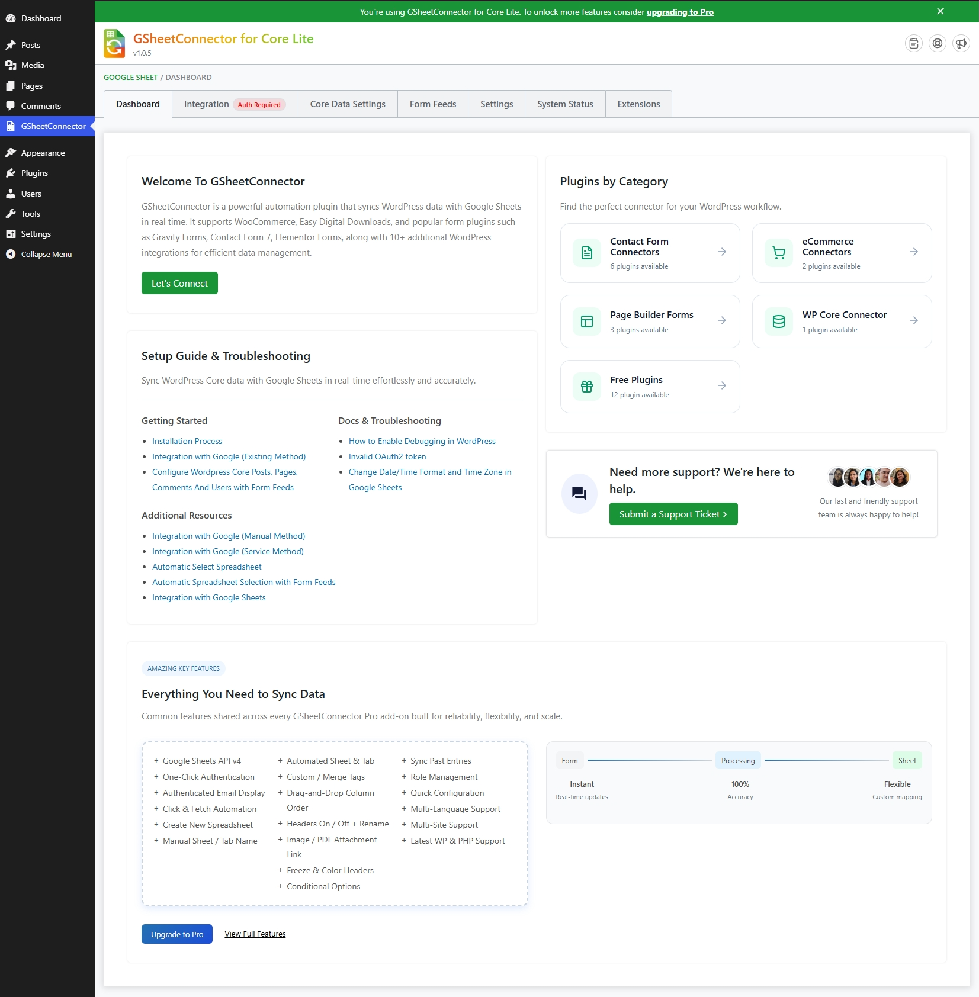Click the Contact Form Connectors document icon
The image size is (979, 997).
click(587, 253)
